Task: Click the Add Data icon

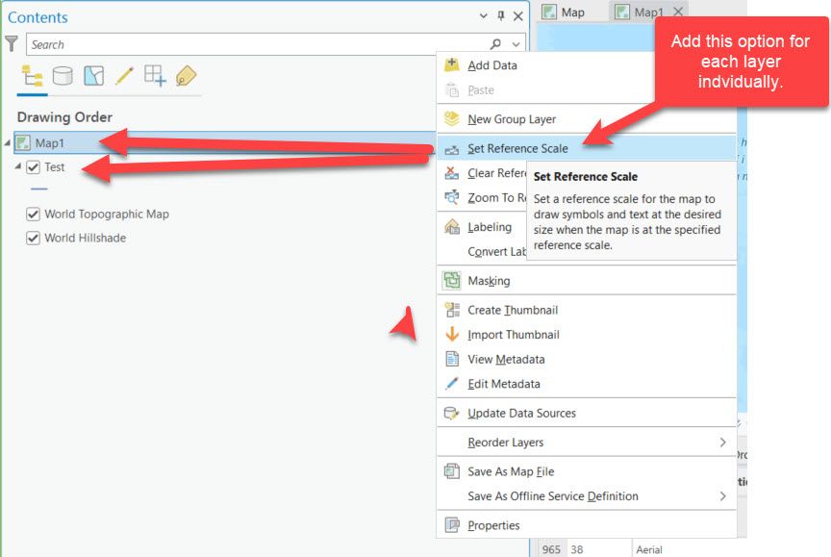Action: pos(451,64)
